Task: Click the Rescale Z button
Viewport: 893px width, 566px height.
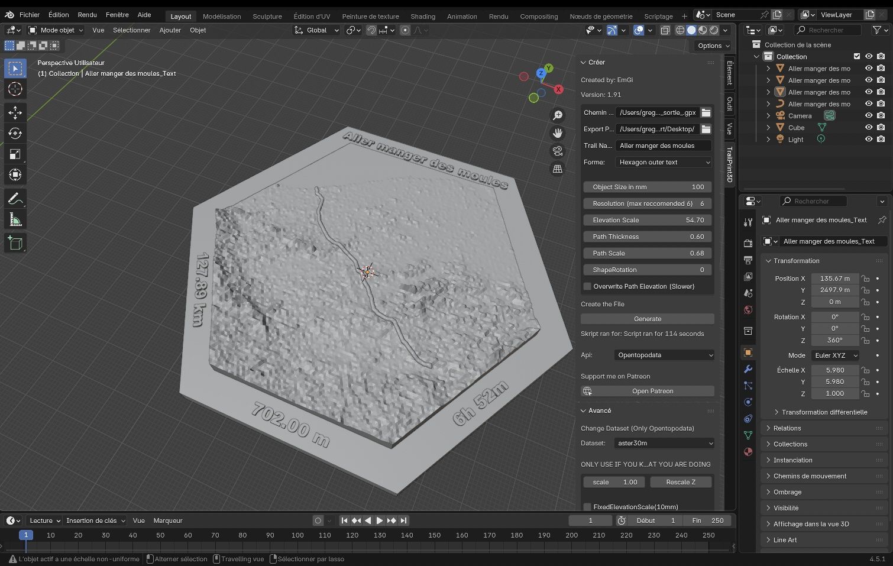Action: tap(681, 482)
